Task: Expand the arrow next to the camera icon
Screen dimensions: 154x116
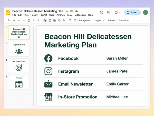Action: [120, 12]
